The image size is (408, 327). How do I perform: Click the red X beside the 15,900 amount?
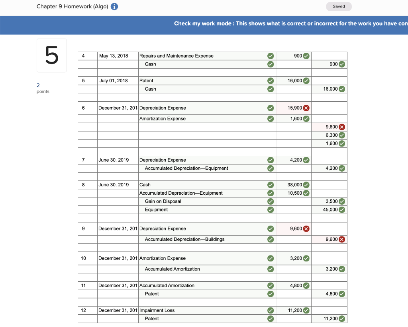click(305, 108)
